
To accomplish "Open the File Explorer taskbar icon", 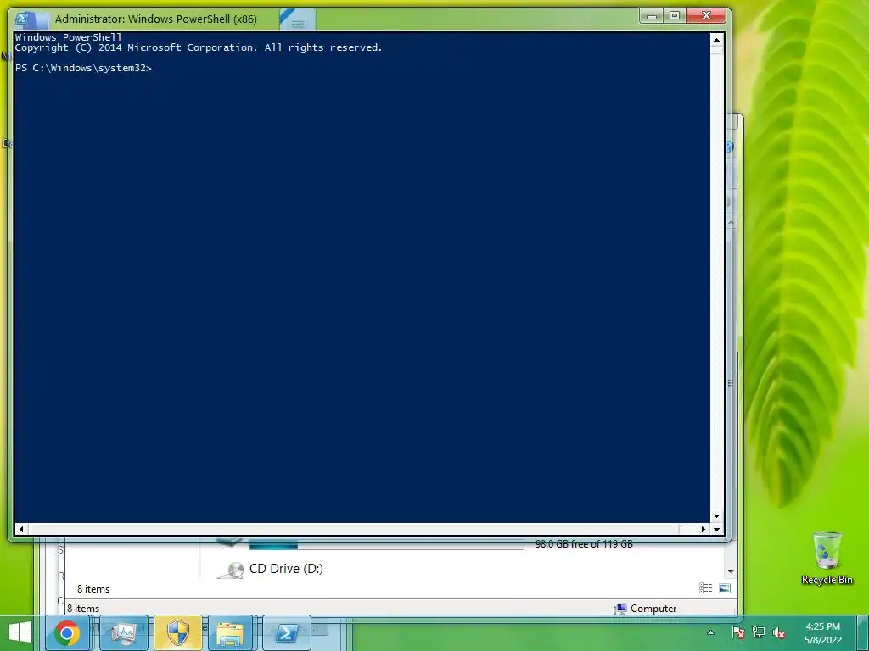I will click(x=230, y=632).
